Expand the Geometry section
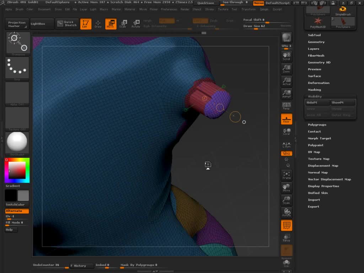 pyautogui.click(x=316, y=42)
